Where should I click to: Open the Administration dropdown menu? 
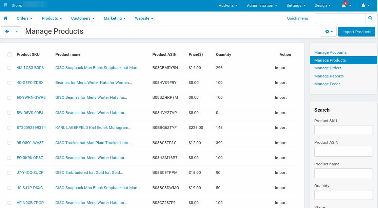(x=261, y=5)
